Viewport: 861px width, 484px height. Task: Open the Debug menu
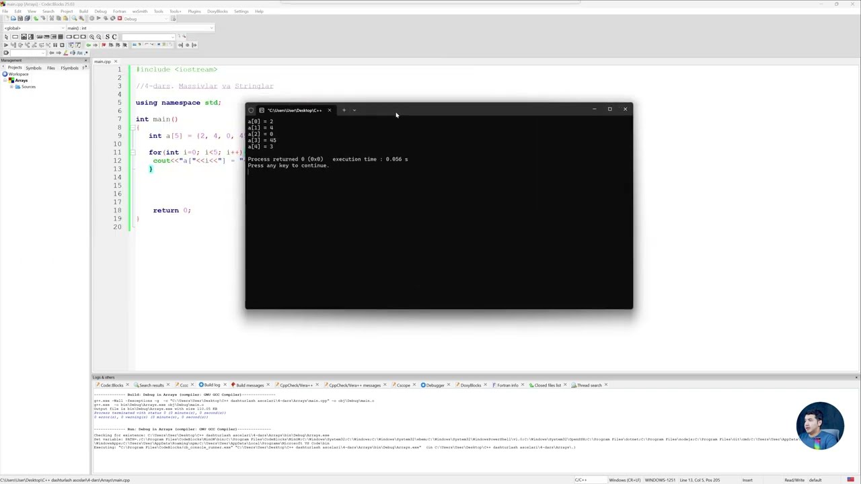[100, 11]
